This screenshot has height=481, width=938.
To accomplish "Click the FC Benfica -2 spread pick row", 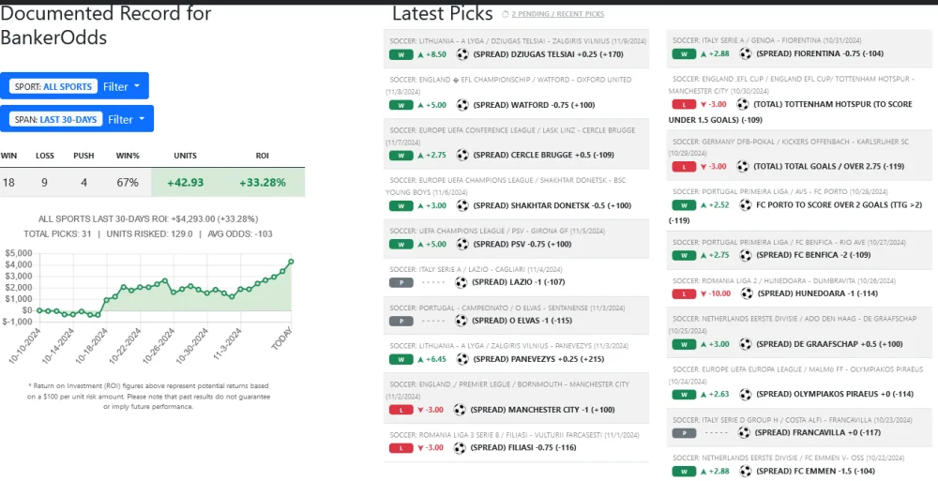I will (801, 254).
